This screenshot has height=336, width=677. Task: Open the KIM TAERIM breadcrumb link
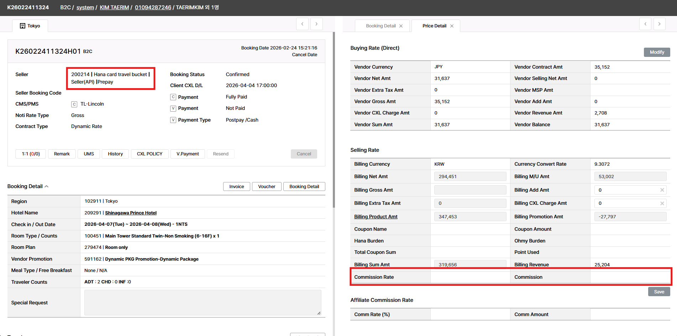(114, 7)
